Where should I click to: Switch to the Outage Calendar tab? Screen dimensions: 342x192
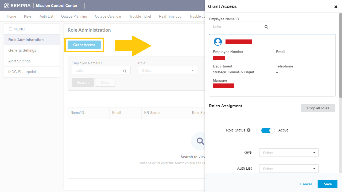(108, 16)
